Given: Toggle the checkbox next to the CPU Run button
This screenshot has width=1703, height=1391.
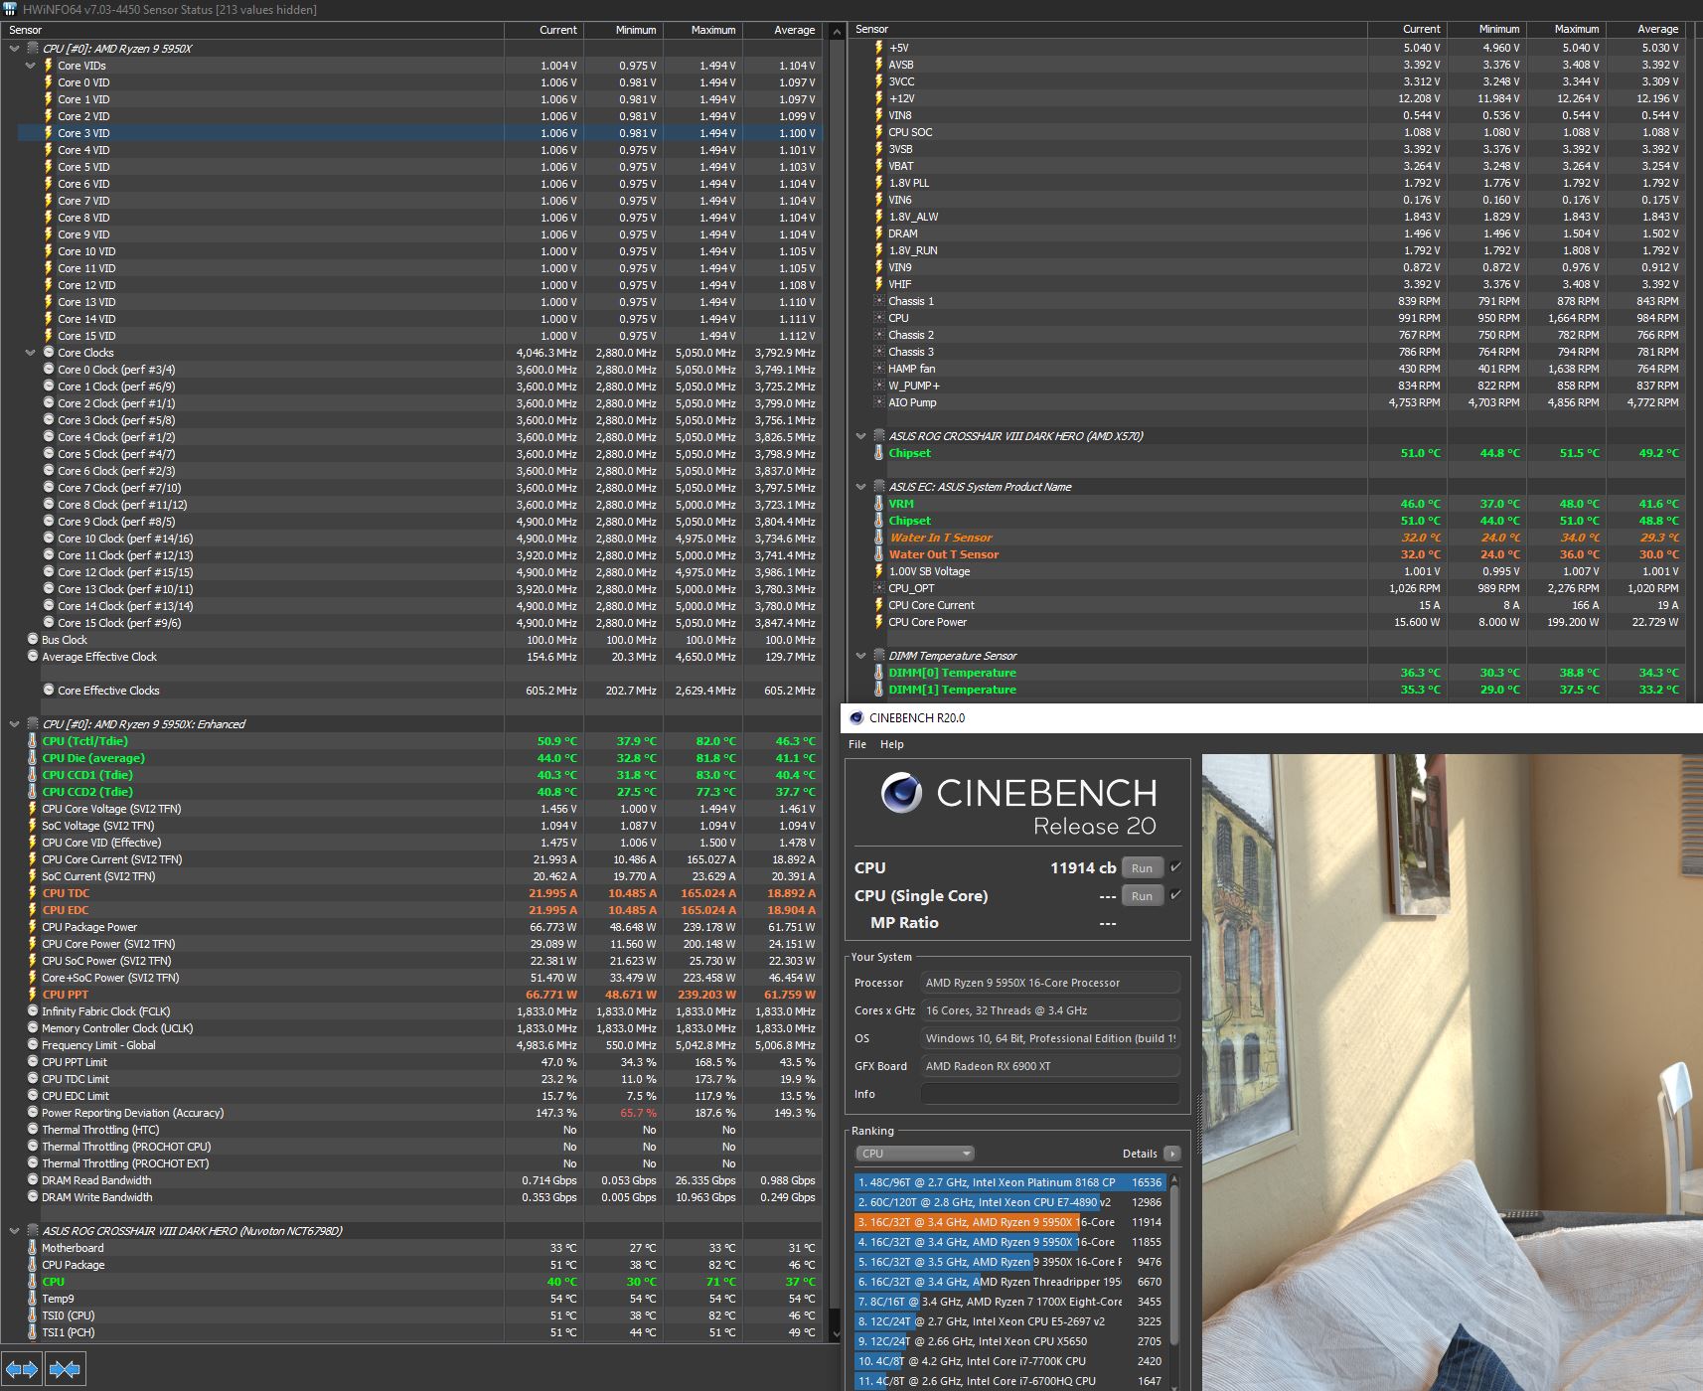Looking at the screenshot, I should coord(1175,867).
